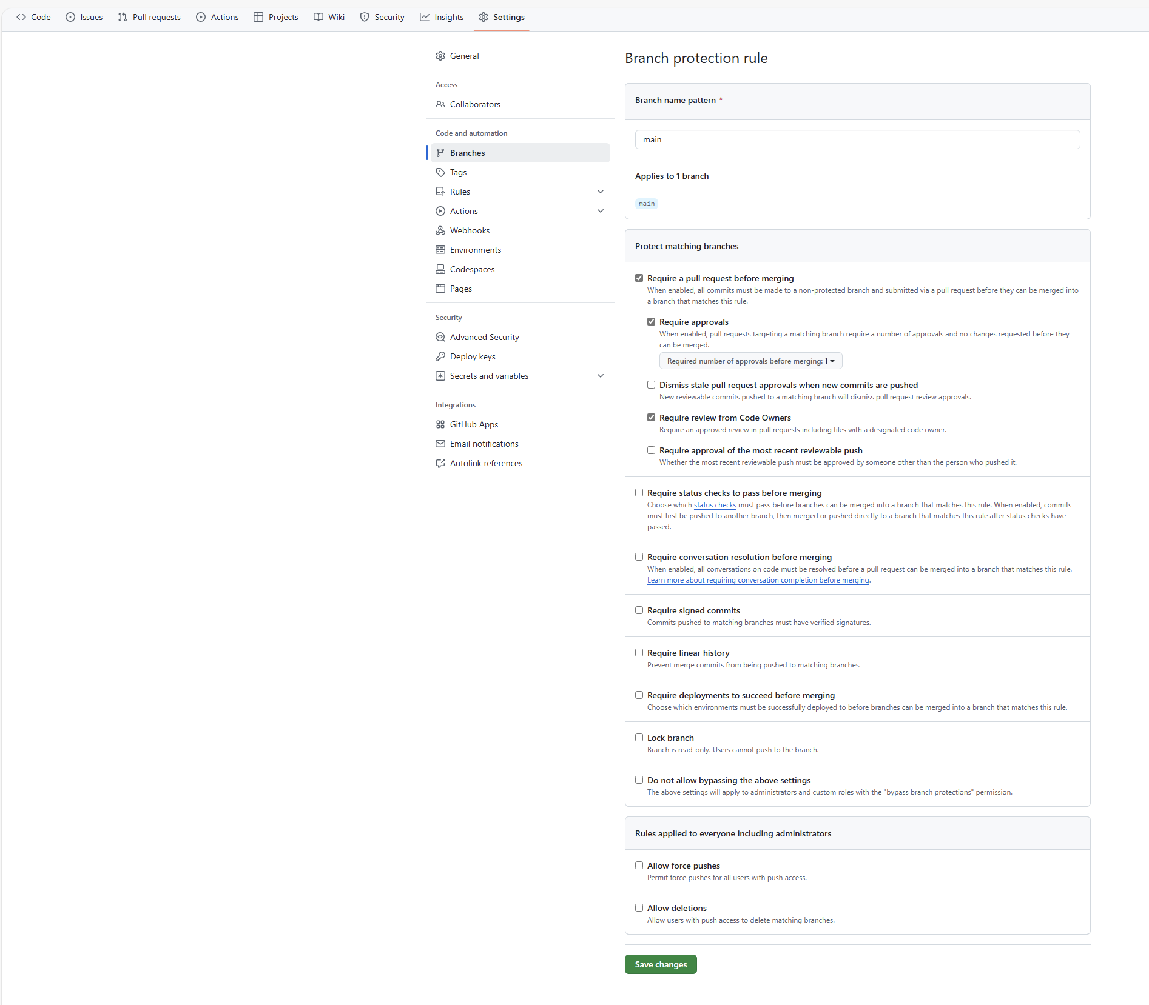
Task: Open Collaborators settings page
Action: click(521, 104)
